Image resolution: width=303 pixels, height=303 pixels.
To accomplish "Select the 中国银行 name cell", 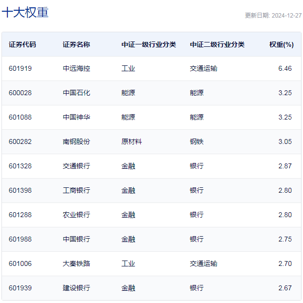I will click(x=76, y=239).
